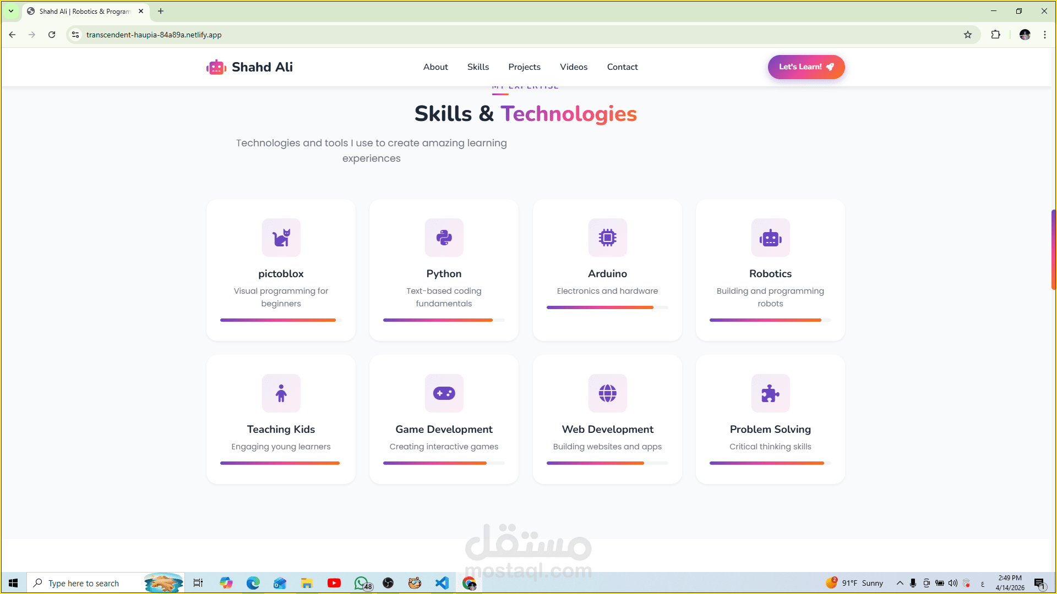Click the Teaching Kids progress bar
This screenshot has width=1057, height=594.
281,463
